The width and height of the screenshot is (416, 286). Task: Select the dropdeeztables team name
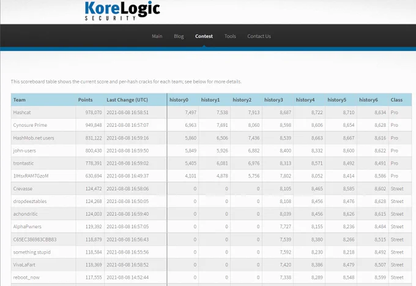[x=30, y=201]
